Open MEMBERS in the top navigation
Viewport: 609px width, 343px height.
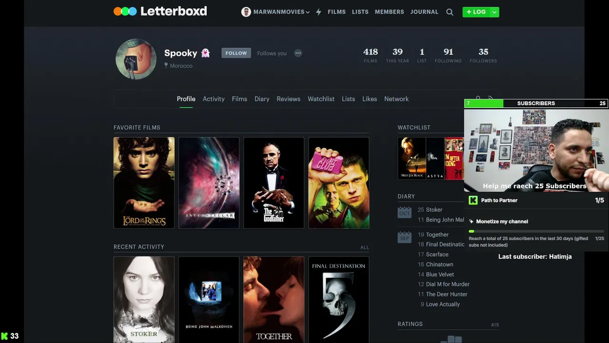pos(389,12)
